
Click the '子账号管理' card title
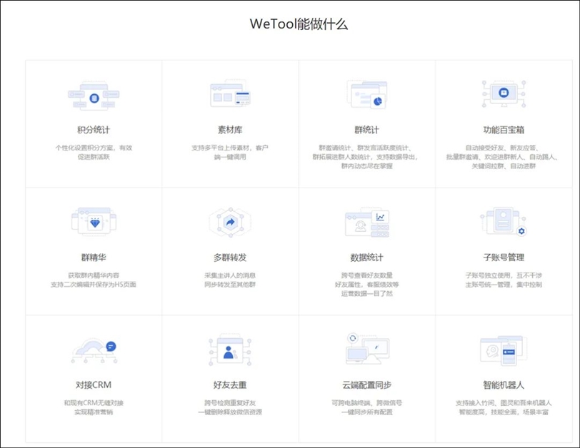tap(504, 257)
